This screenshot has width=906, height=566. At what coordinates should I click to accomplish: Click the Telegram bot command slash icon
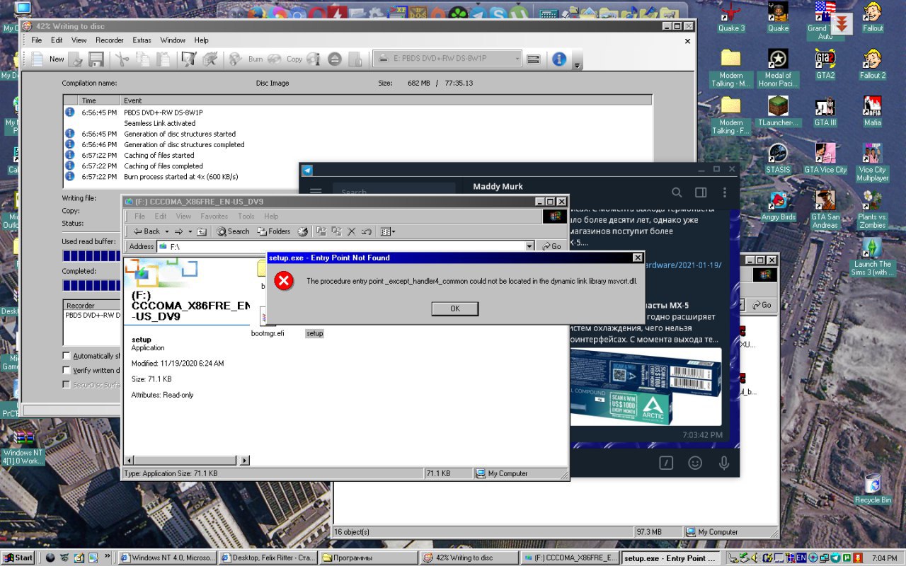click(x=666, y=463)
